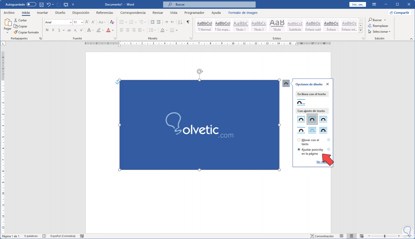Click the Copiar formato paintbrush icon
Image resolution: width=415 pixels, height=239 pixels.
click(x=16, y=32)
